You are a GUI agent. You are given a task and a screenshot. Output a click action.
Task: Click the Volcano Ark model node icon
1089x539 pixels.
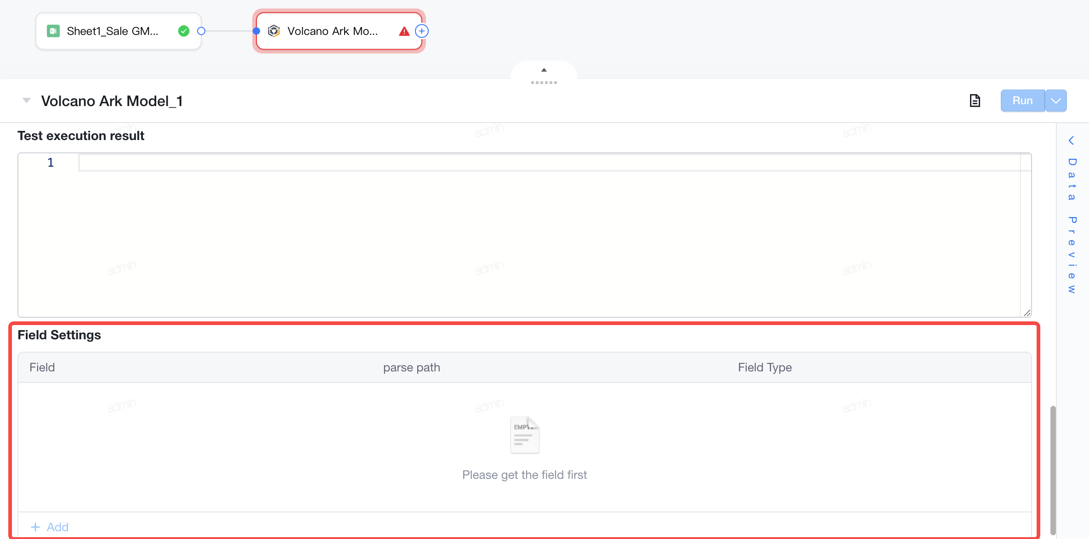click(x=274, y=31)
